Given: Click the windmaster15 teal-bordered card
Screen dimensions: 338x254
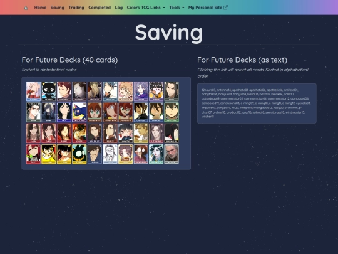Looking at the screenshot, I should click(156, 154).
